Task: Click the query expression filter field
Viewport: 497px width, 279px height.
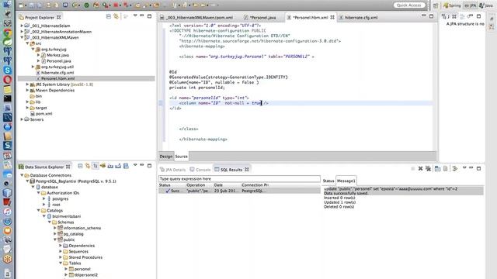Action: pyautogui.click(x=239, y=179)
